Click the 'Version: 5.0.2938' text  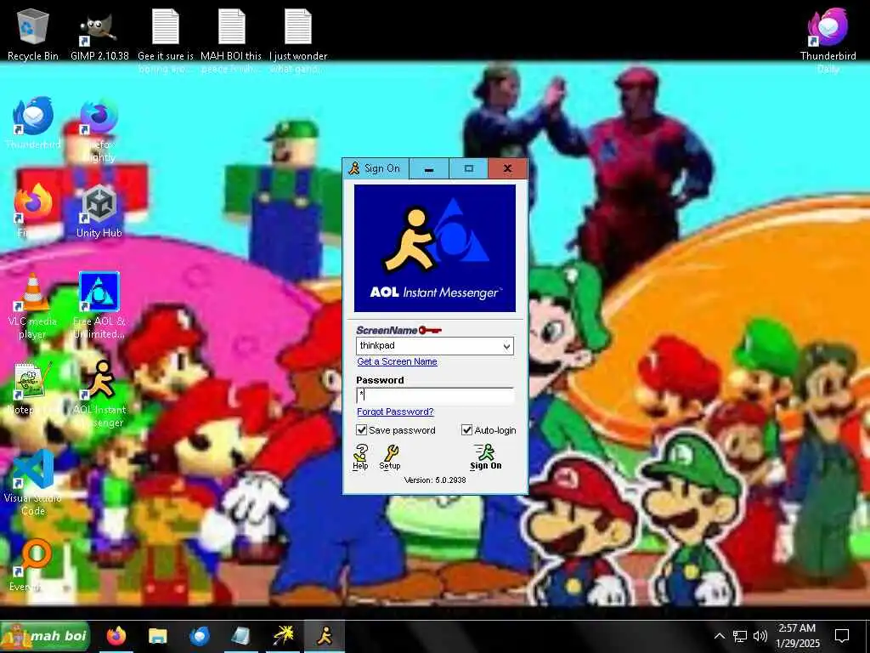click(435, 480)
